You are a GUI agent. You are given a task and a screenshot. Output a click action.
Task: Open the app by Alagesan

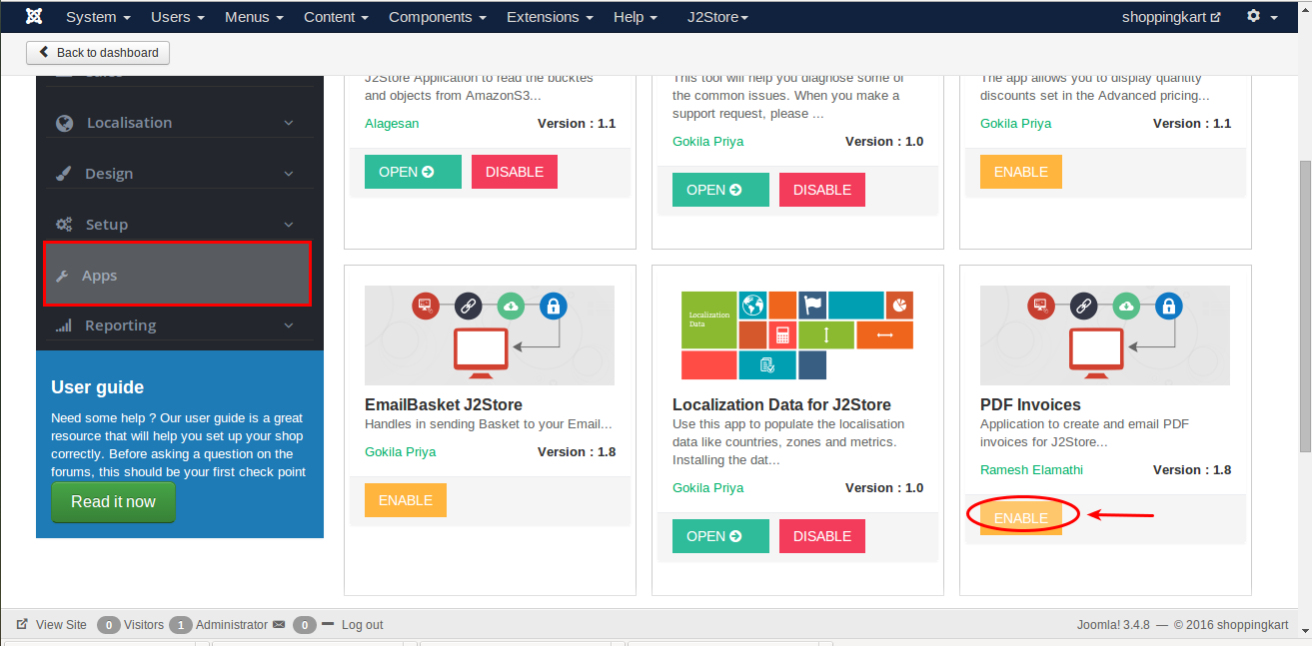413,172
